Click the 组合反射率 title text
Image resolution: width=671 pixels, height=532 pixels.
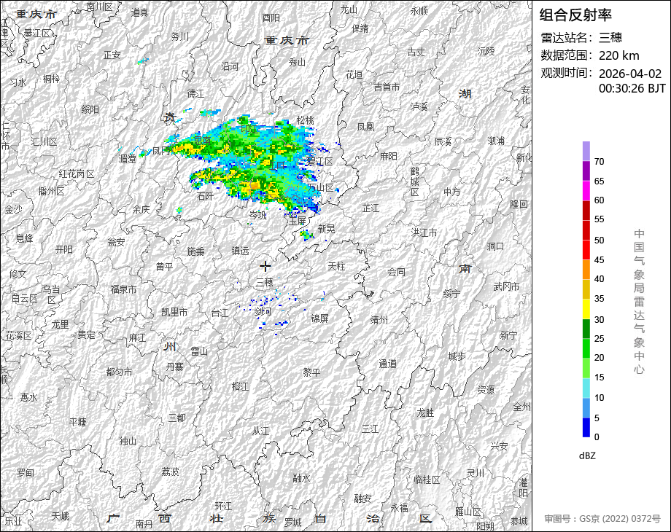pyautogui.click(x=575, y=15)
